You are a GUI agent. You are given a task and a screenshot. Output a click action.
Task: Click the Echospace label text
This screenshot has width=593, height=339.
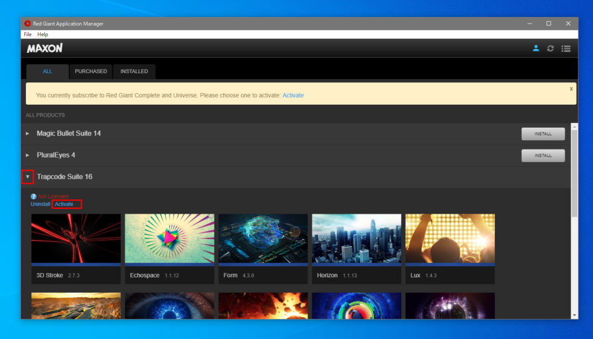click(145, 275)
